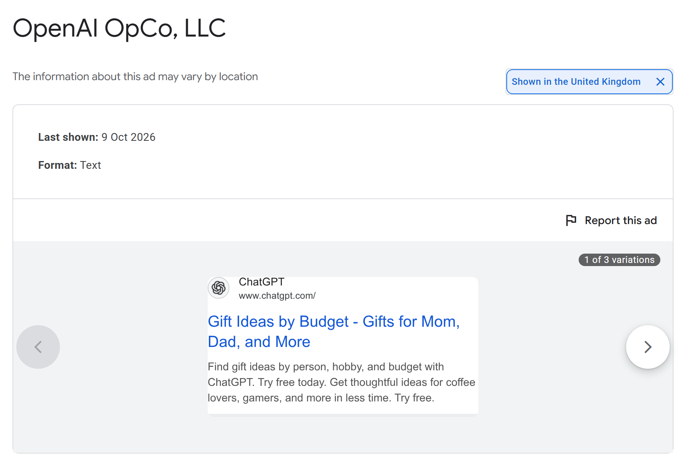This screenshot has height=466, width=686.
Task: Click the ad description about gift ideas
Action: (x=341, y=382)
